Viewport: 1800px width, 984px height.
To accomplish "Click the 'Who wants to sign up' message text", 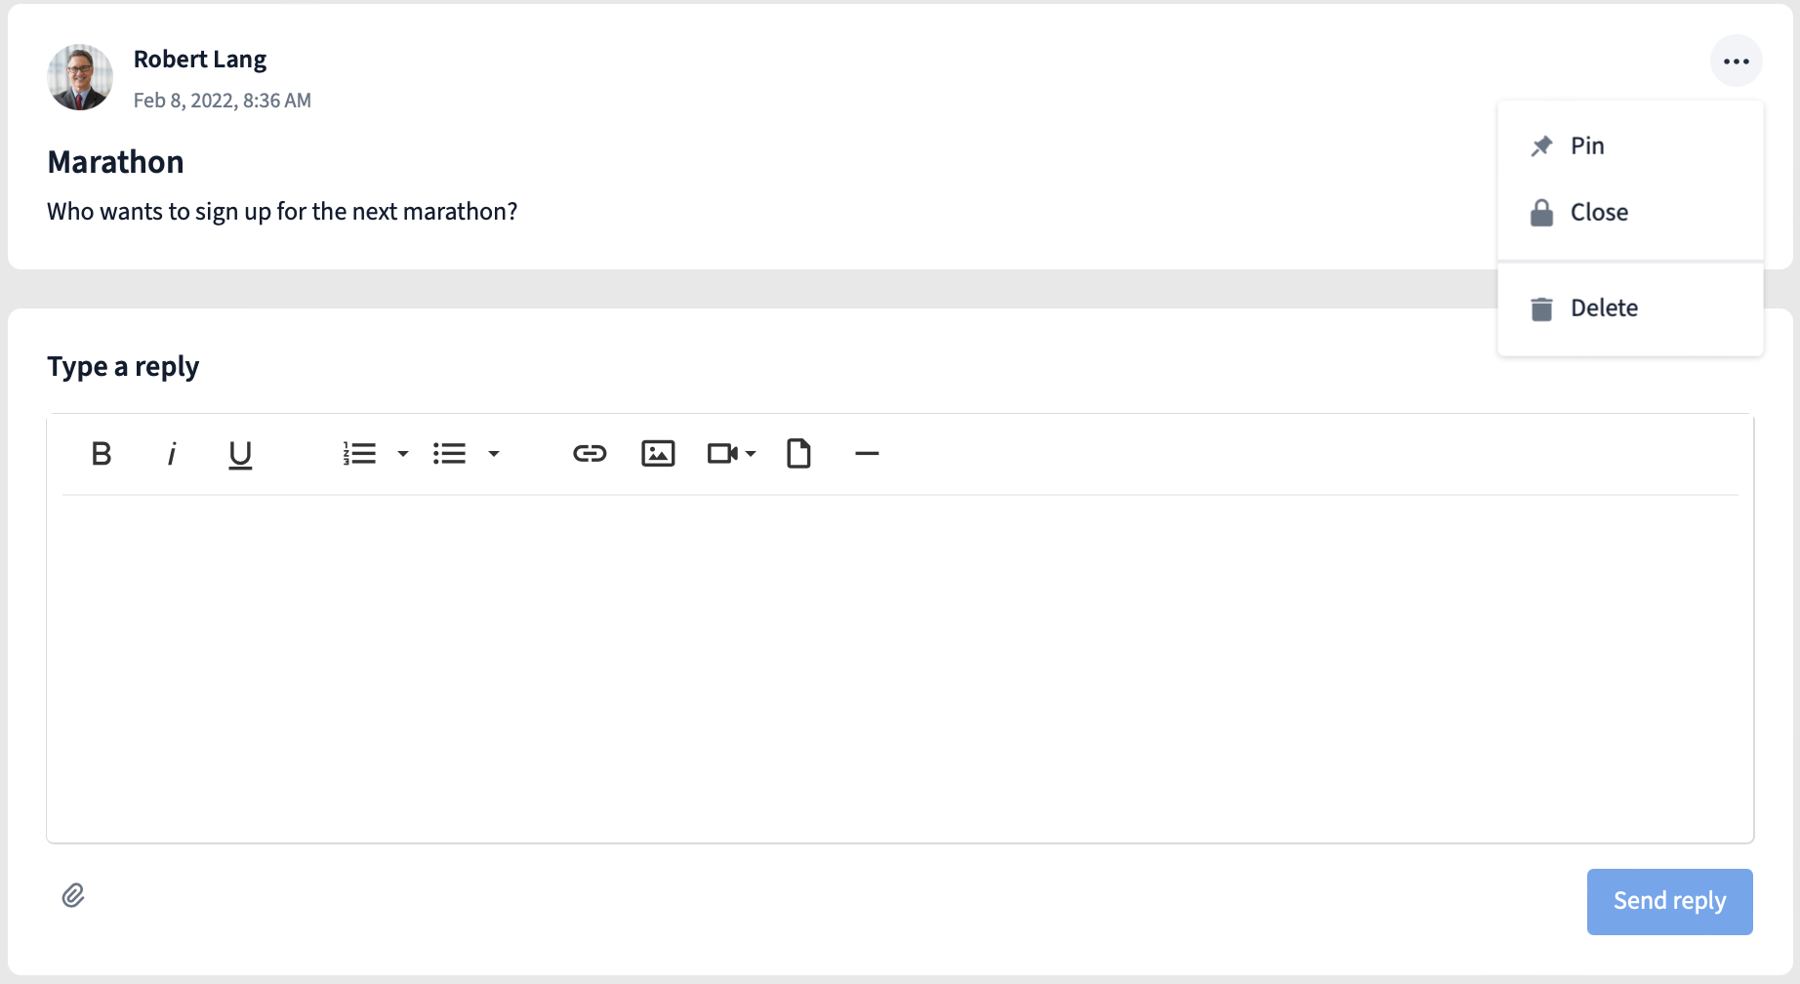I will 282,212.
